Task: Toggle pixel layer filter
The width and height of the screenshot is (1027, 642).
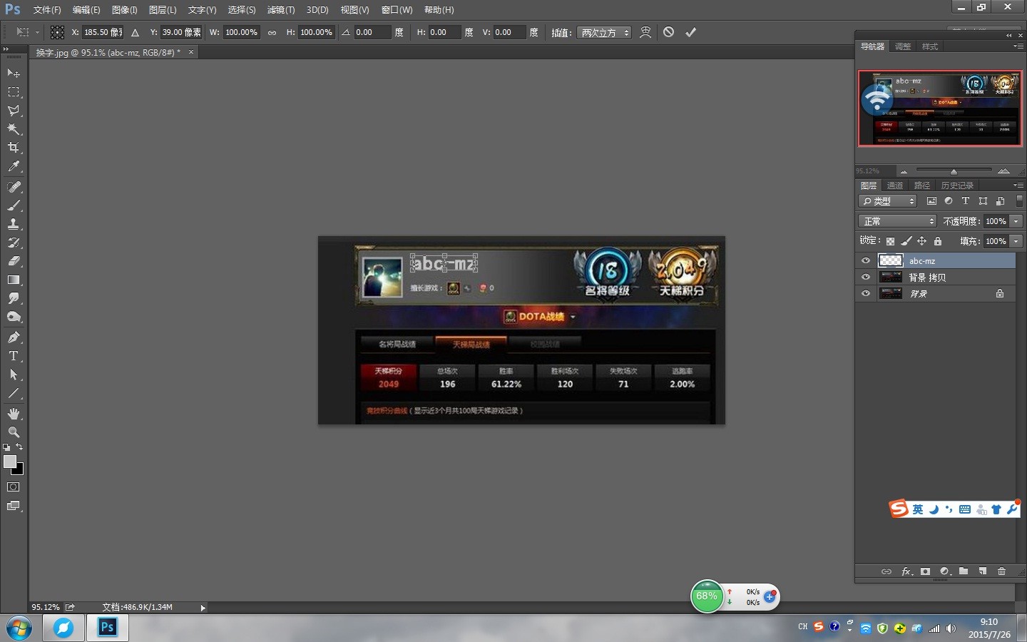Action: click(x=931, y=201)
